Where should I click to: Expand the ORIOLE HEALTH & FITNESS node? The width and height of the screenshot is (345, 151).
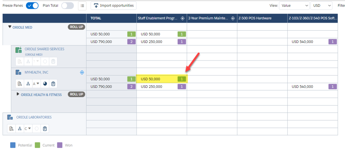pos(18,94)
